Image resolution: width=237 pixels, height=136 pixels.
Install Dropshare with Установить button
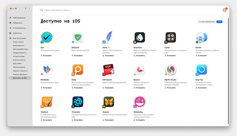click(x=139, y=56)
